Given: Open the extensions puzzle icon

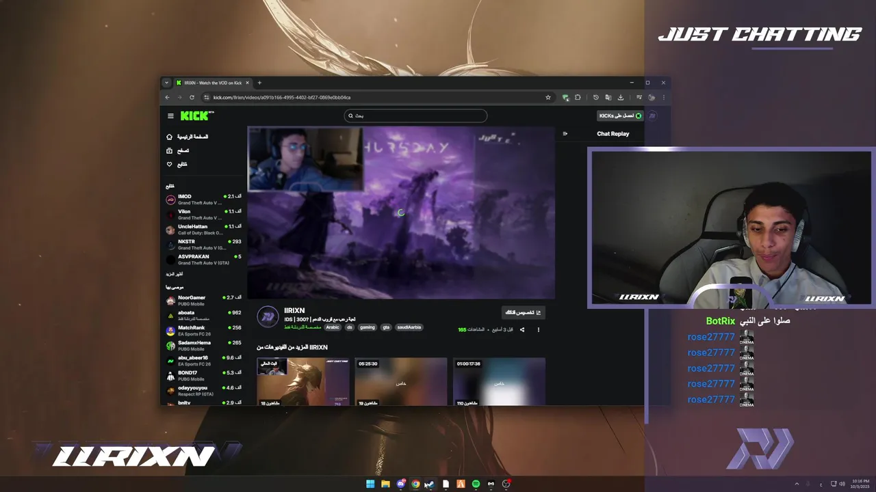Looking at the screenshot, I should 578,97.
